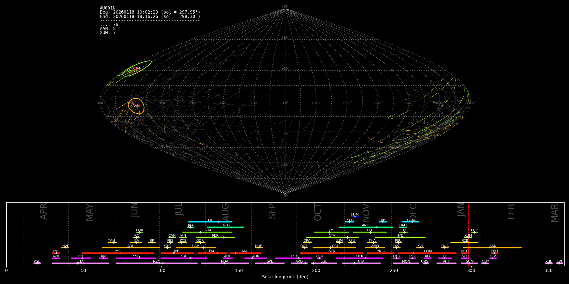Click the JMC shower label in timeline

pos(118,251)
